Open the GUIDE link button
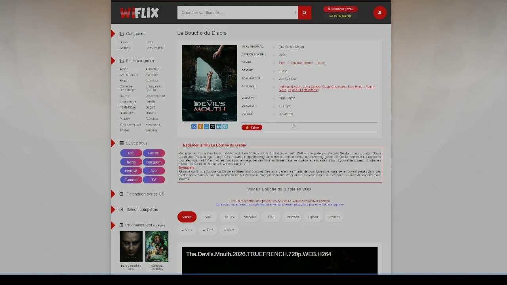Image resolution: width=507 pixels, height=285 pixels. pos(154,153)
